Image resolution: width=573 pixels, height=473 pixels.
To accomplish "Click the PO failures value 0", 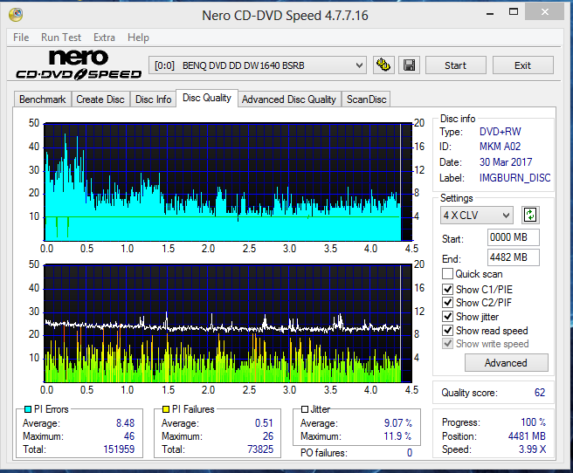I will [410, 453].
